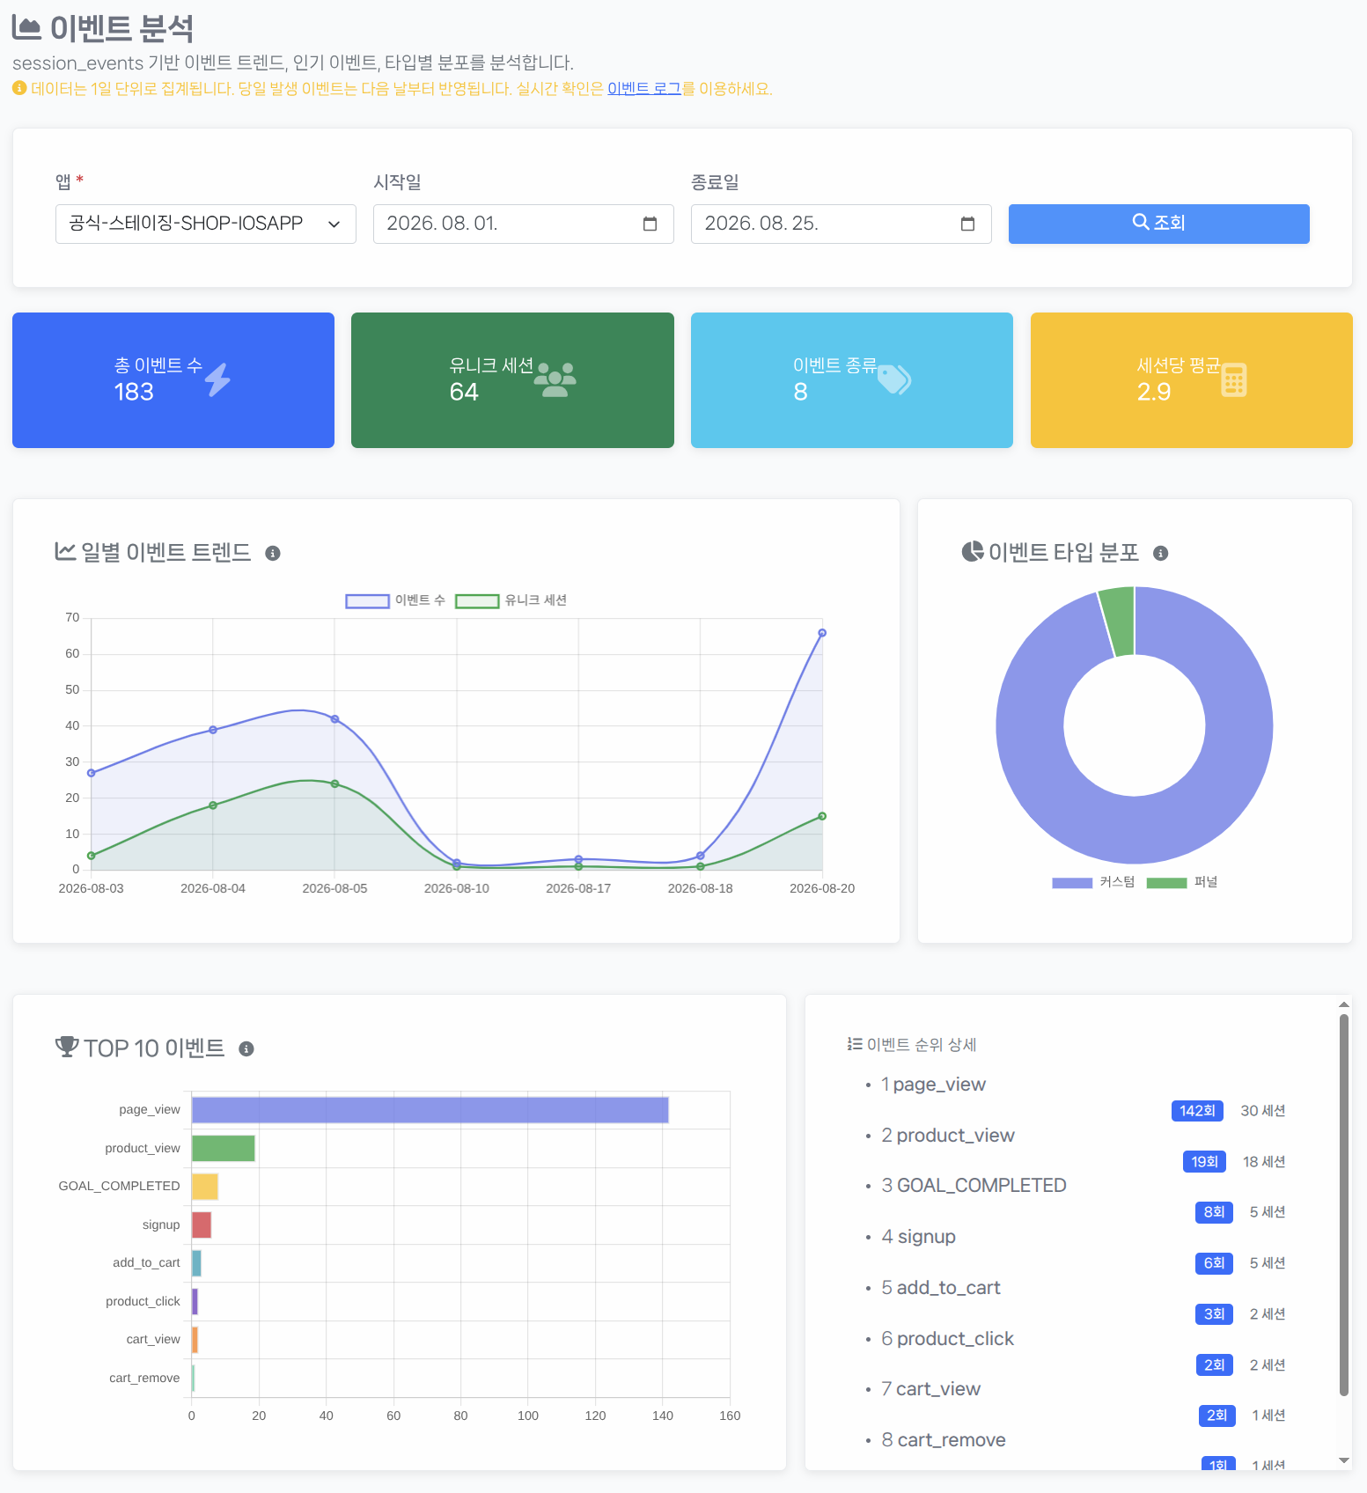Click the list icon beside 이벤트 순위 상세
The height and width of the screenshot is (1493, 1367).
pos(855,1044)
